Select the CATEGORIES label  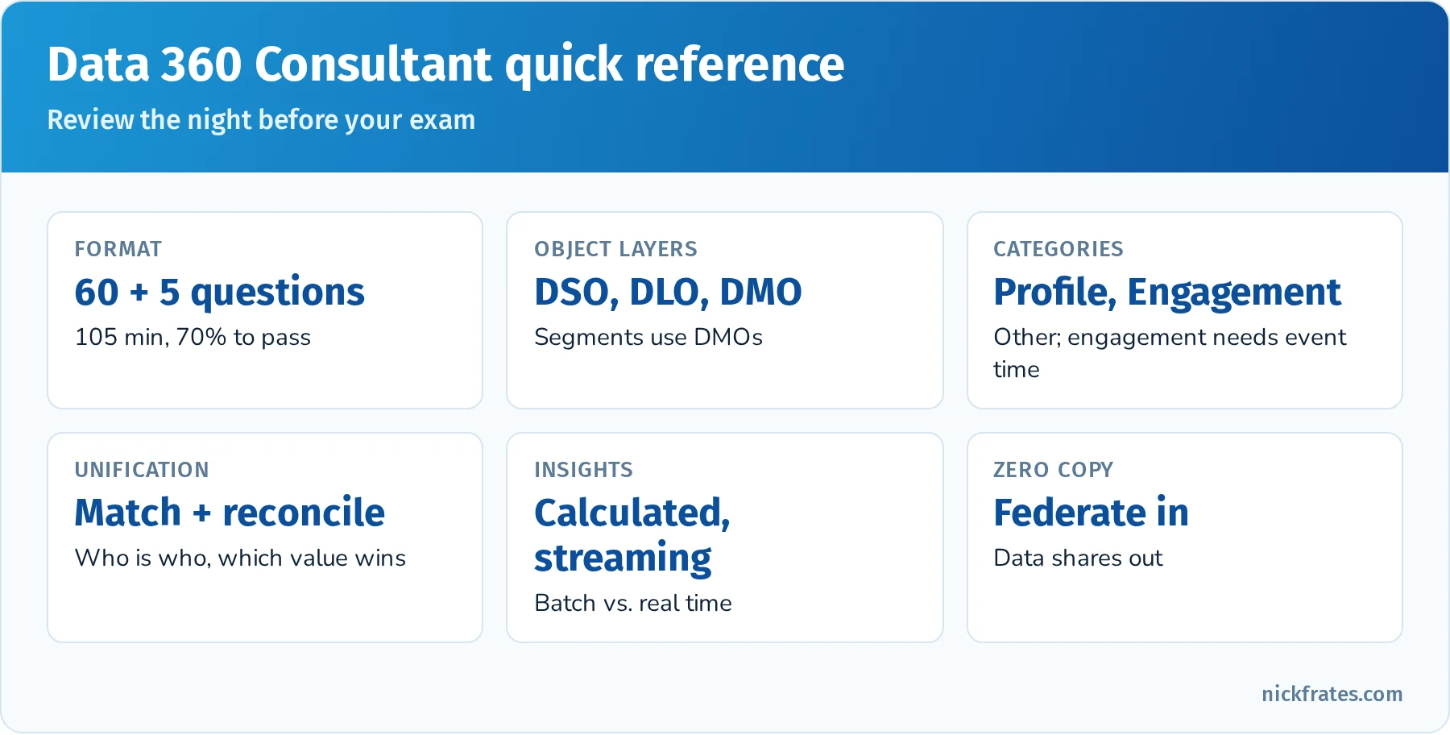[1058, 249]
